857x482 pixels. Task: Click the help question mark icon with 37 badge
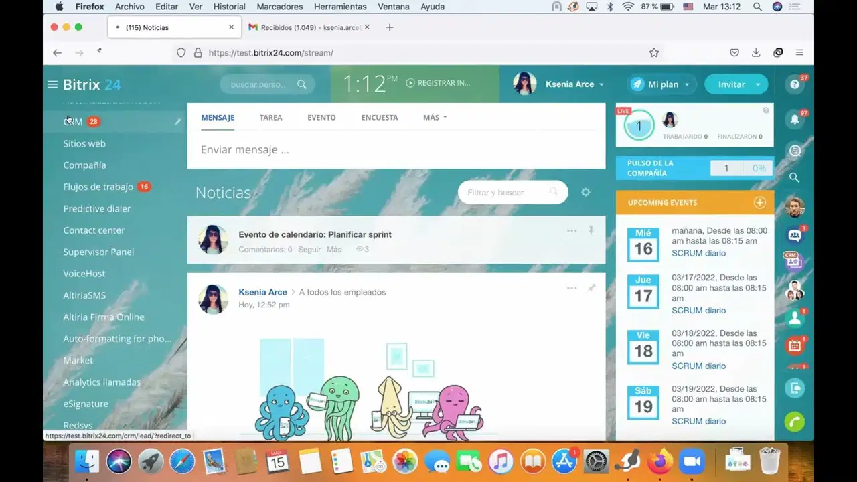tap(795, 84)
